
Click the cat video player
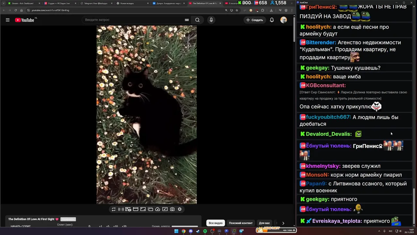click(x=147, y=115)
